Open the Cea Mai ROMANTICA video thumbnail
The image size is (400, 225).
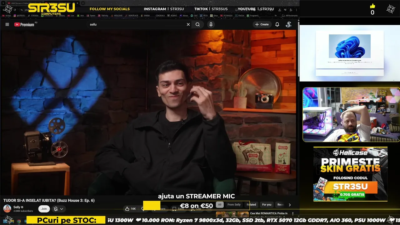tap(232, 214)
